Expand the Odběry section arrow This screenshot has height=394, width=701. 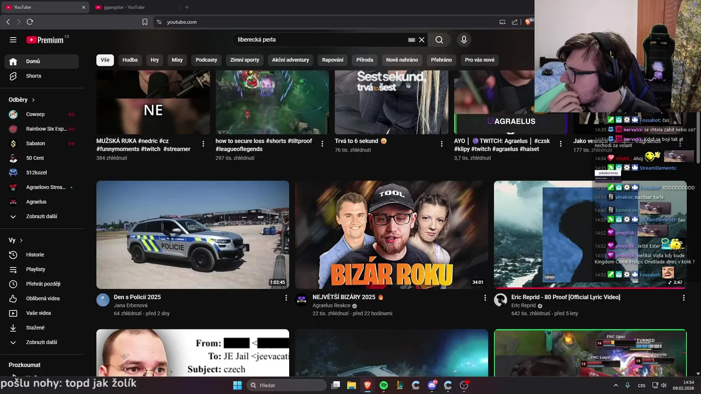tap(33, 100)
